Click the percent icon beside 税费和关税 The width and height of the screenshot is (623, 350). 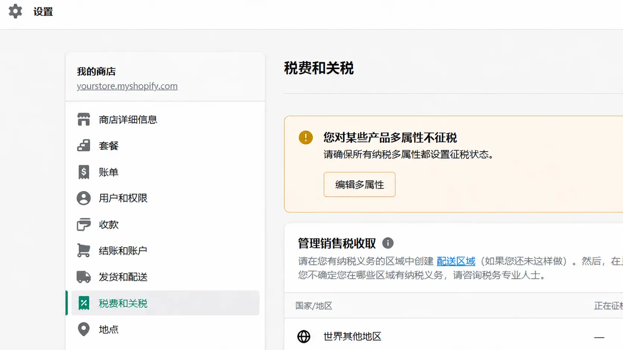pos(83,303)
